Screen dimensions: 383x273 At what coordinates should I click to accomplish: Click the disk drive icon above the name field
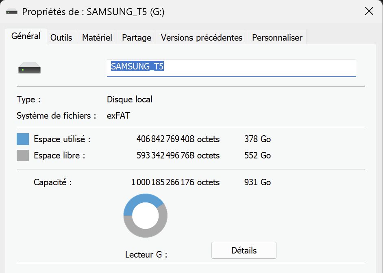[29, 68]
